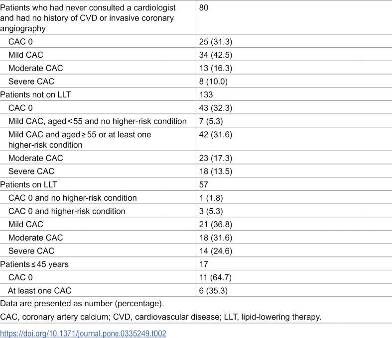Select 'CAC 0 and no higher-risk condition' row

196,198
